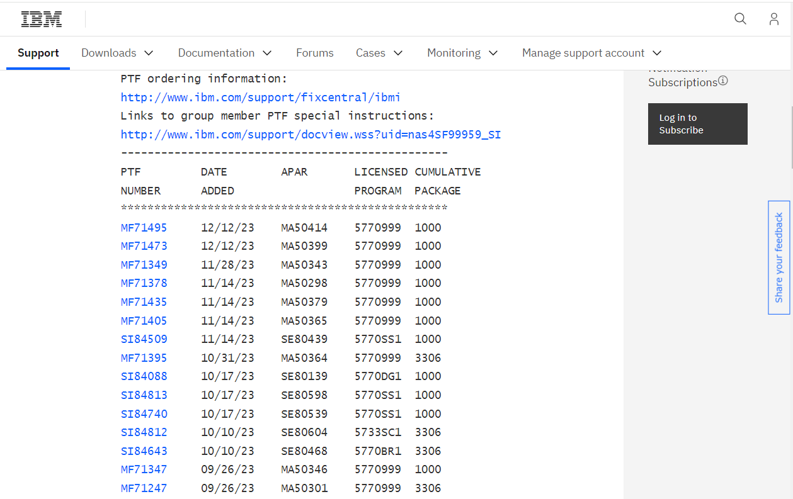
Task: Go to the Forums tab
Action: click(315, 53)
